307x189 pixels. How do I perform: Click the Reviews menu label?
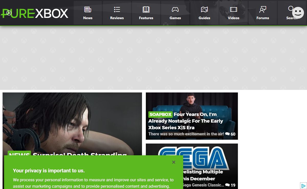117,18
